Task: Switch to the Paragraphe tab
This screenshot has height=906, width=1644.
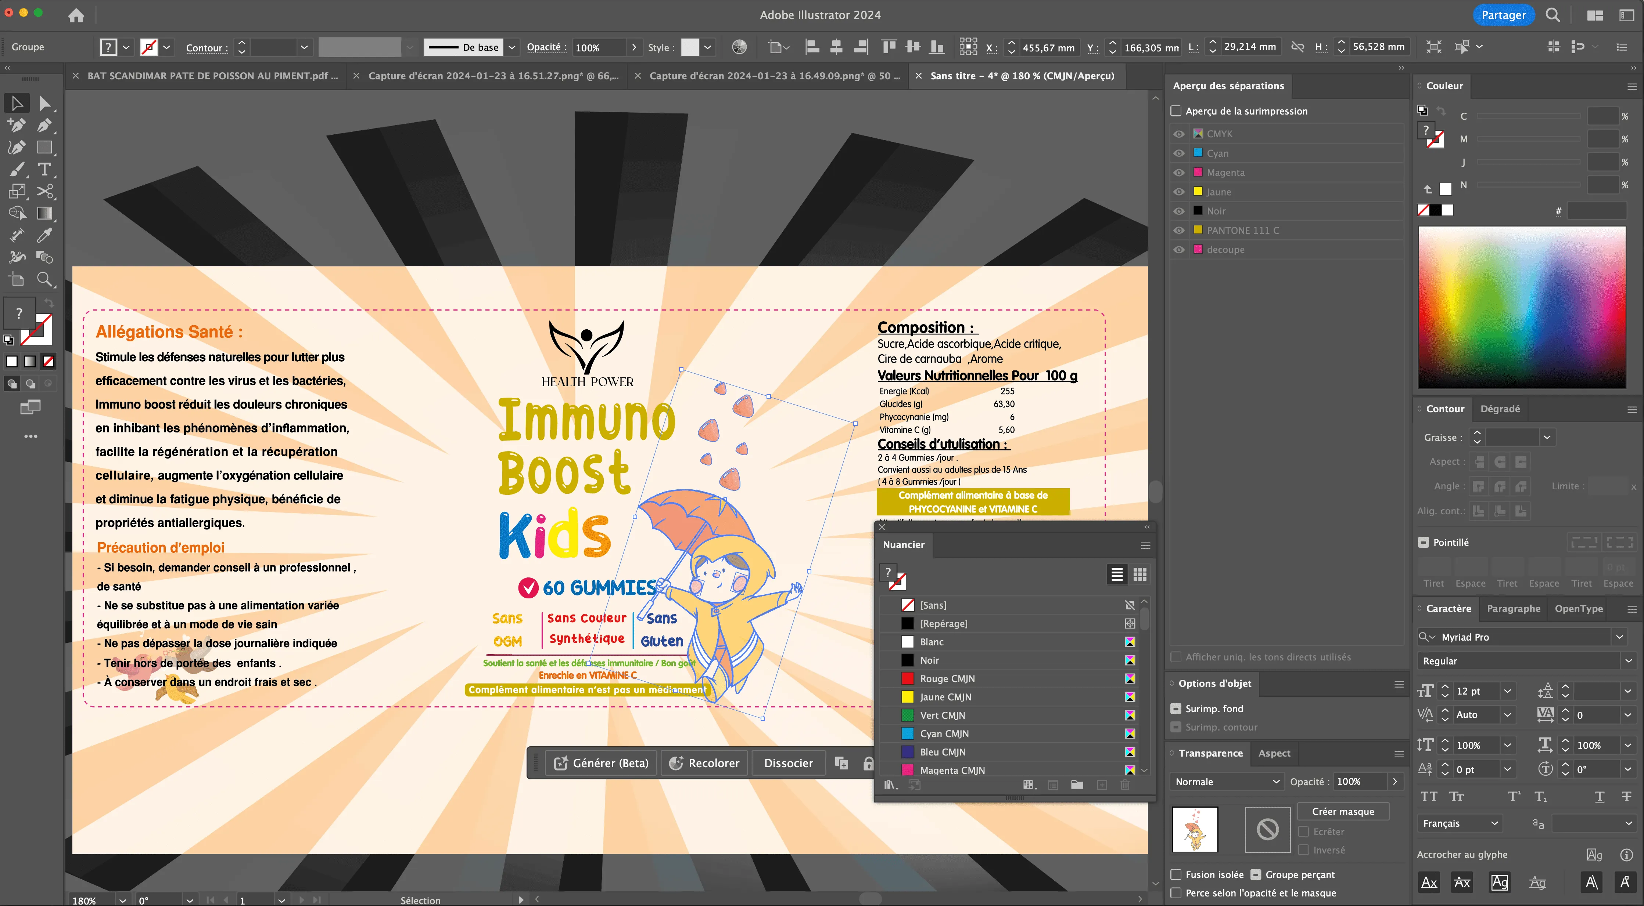Action: point(1513,608)
